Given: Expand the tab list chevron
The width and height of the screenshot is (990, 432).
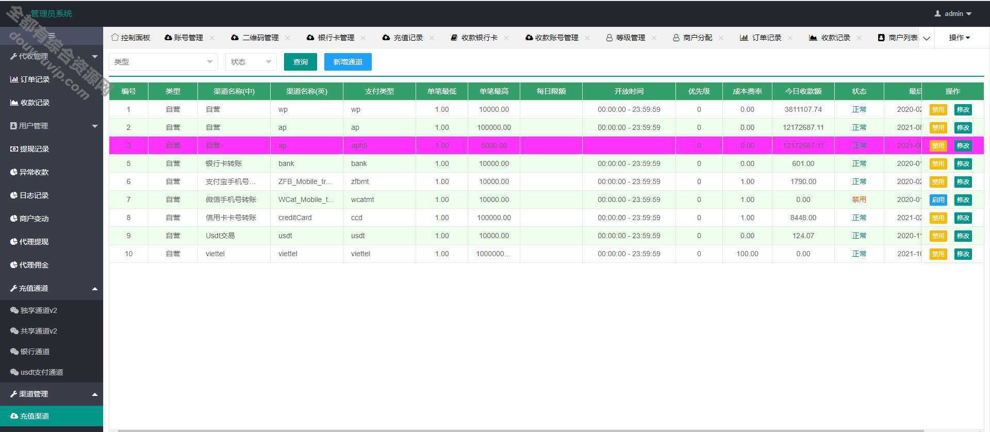Looking at the screenshot, I should 927,38.
